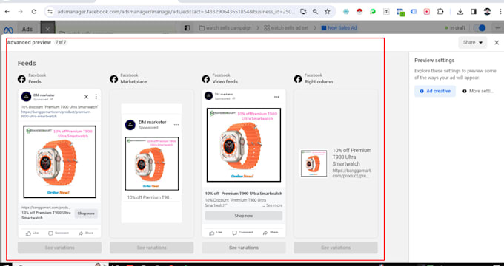Toggle the sidebar layout icon before the breadcrumb
504x266 pixels.
click(x=187, y=28)
